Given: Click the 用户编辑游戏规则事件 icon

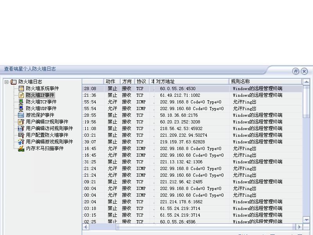Looking at the screenshot, I should pos(21,142).
